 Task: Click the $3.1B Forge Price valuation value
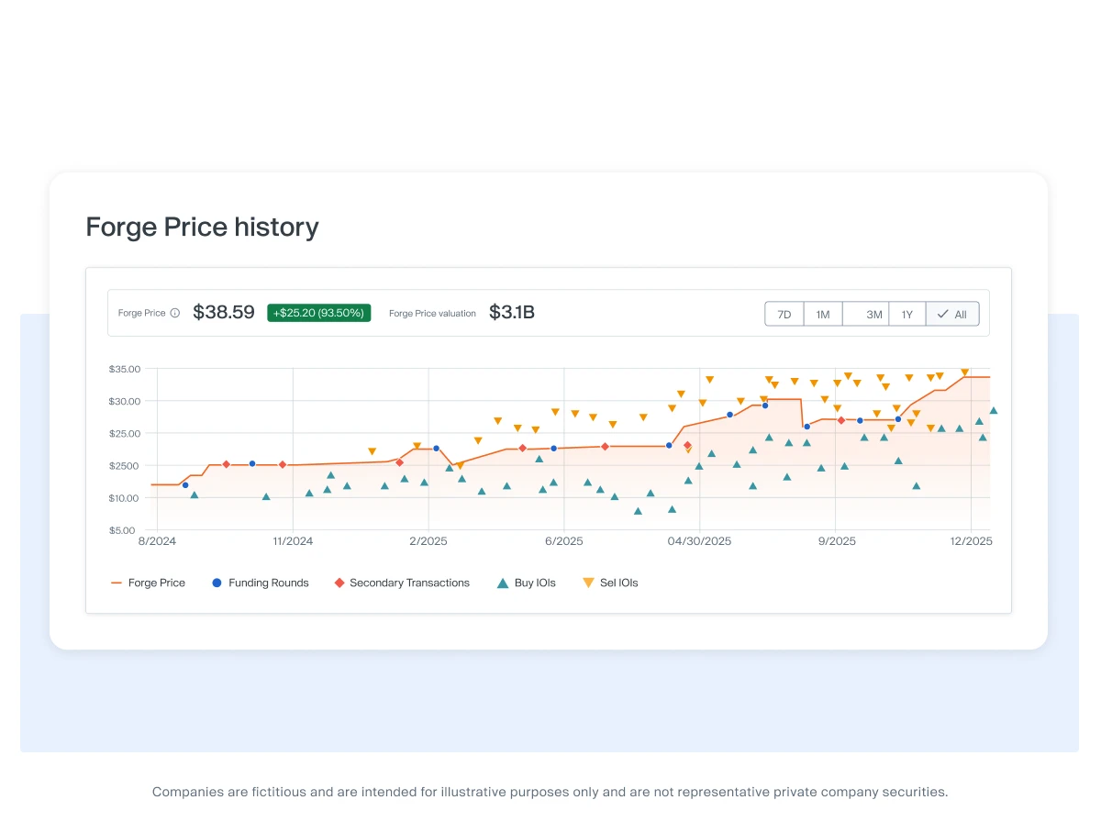click(511, 313)
